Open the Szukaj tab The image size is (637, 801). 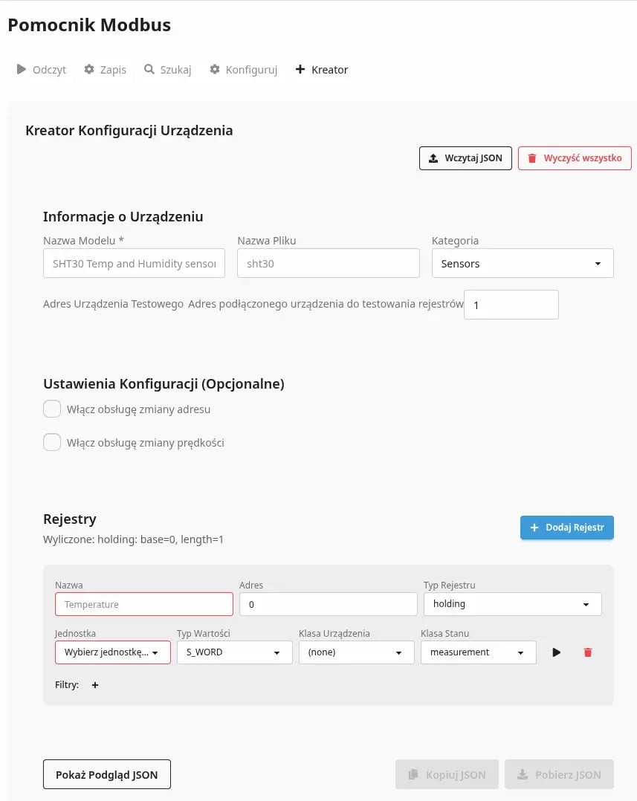coord(168,70)
